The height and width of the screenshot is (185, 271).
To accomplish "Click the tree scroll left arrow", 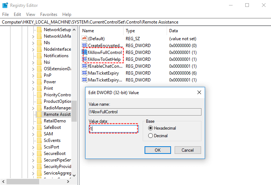I will pyautogui.click(x=3, y=181).
